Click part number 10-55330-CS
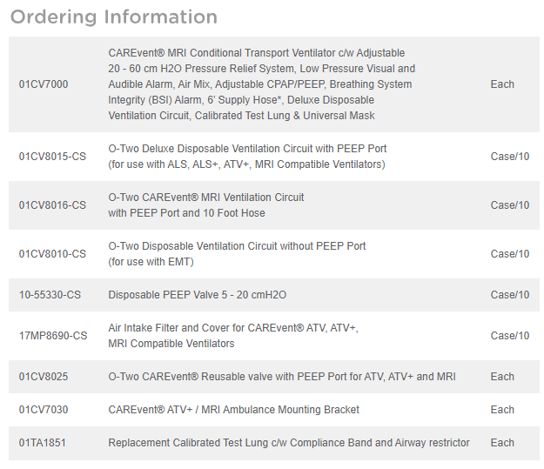The image size is (544, 469). (50, 295)
